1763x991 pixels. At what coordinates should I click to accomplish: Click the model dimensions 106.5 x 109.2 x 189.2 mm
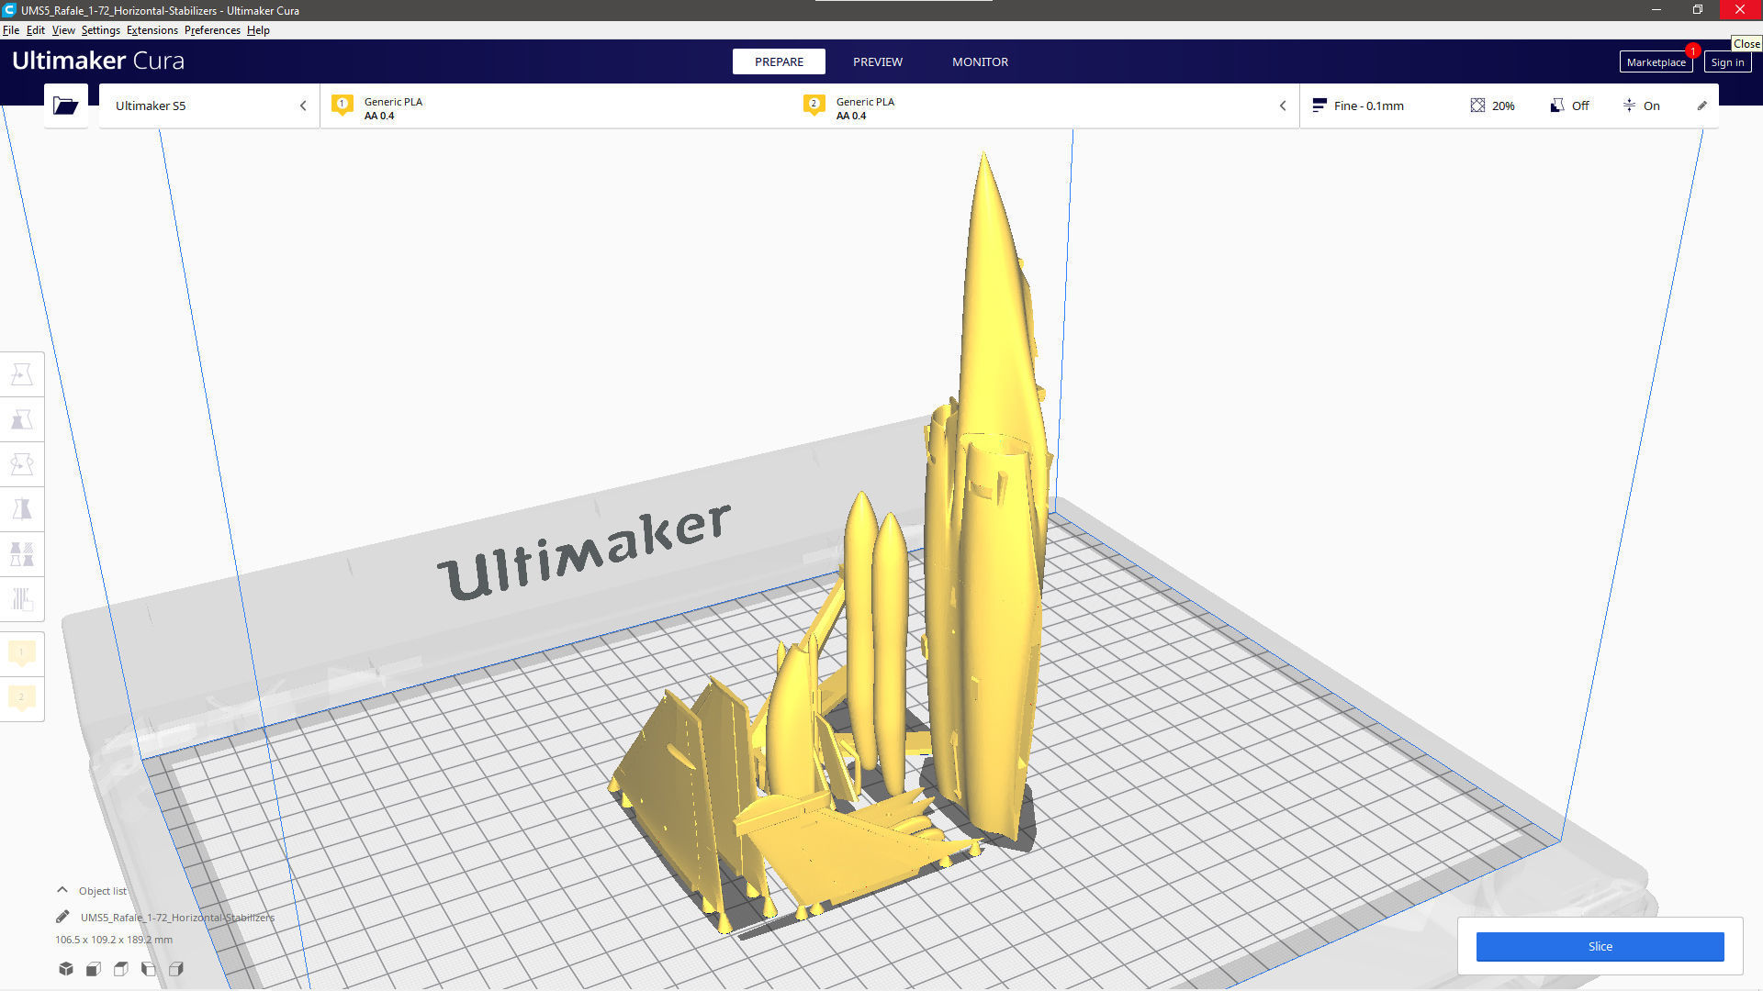point(114,940)
